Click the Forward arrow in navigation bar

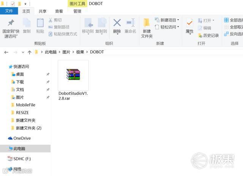pos(15,52)
